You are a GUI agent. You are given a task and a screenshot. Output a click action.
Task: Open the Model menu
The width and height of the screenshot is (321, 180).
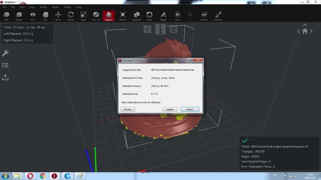43,7
